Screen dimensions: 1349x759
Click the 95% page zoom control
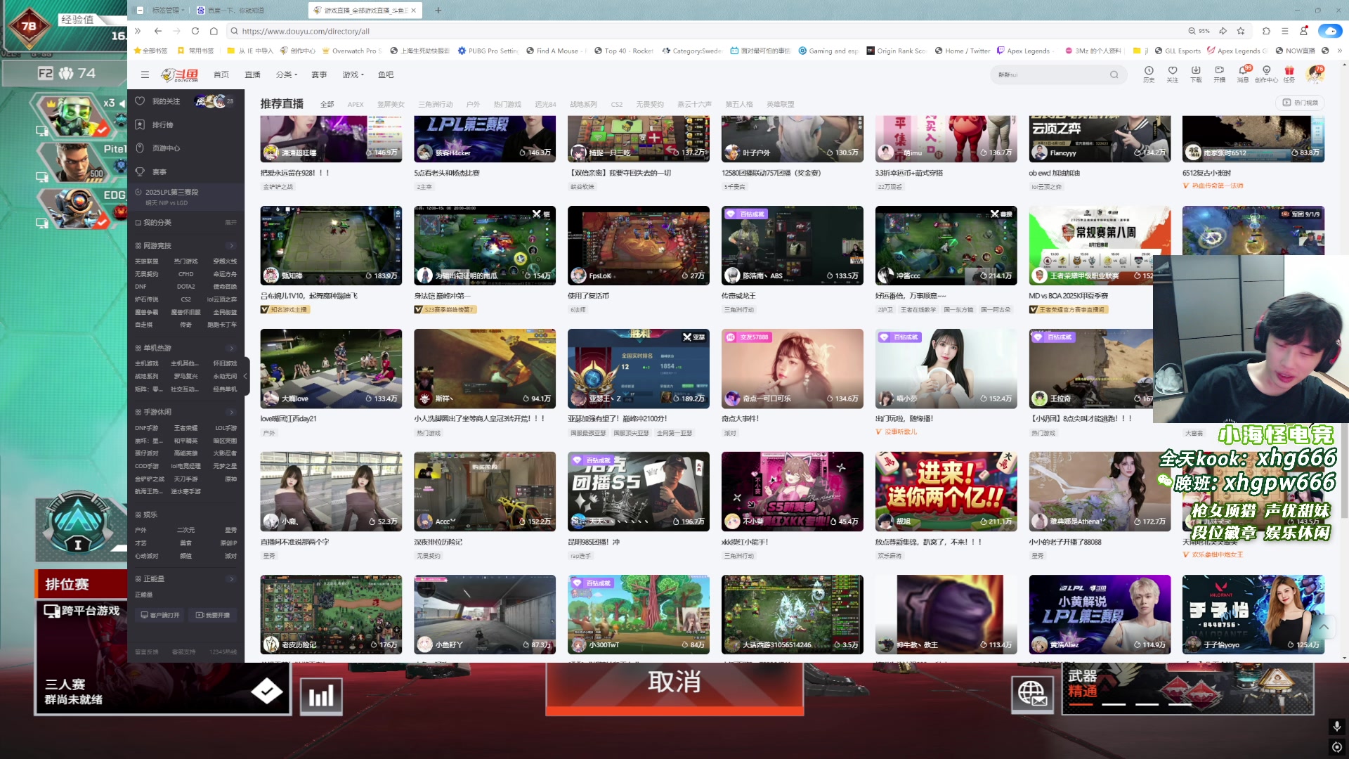1199,31
